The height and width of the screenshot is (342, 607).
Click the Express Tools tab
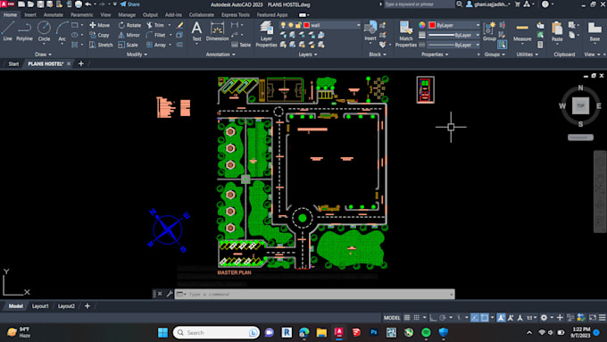[x=236, y=14]
